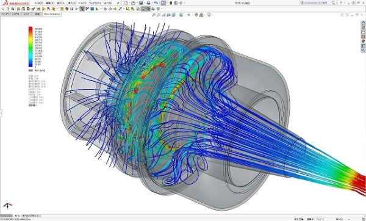Viewport: 366px width, 221px height.
Task: Toggle the highlighted lightbulb display button
Action: tap(143, 9)
